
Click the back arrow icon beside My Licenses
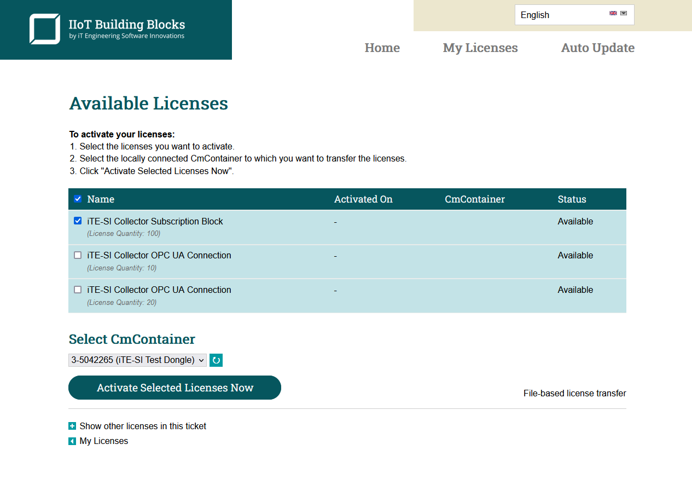(72, 441)
